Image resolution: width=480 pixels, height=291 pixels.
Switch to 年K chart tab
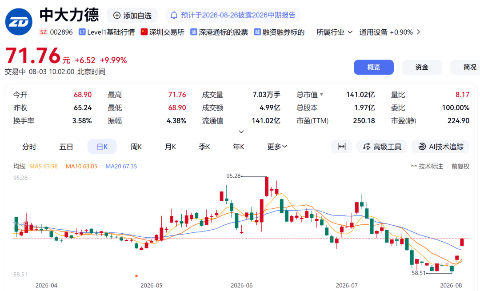click(x=239, y=147)
